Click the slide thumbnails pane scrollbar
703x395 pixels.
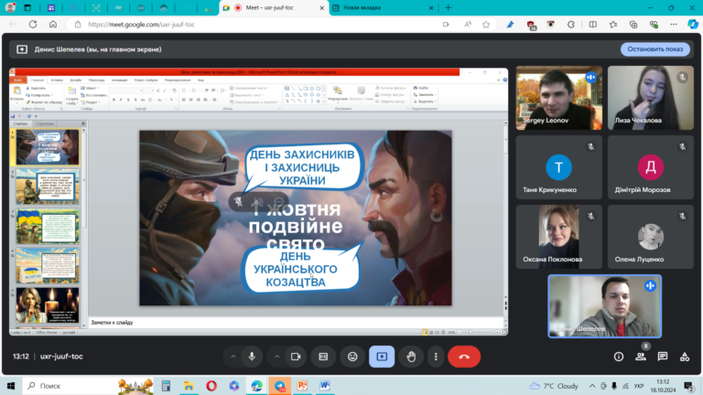[84, 229]
